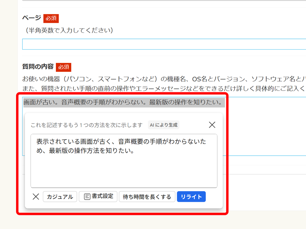This screenshot has width=306, height=229.
Task: Select the blue リライト rewrite button
Action: click(191, 197)
